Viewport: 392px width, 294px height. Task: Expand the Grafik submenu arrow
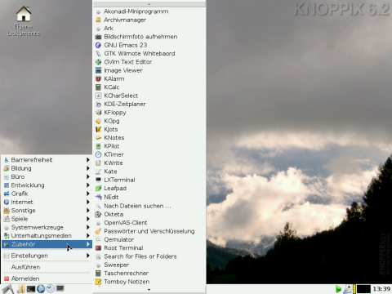pos(88,194)
